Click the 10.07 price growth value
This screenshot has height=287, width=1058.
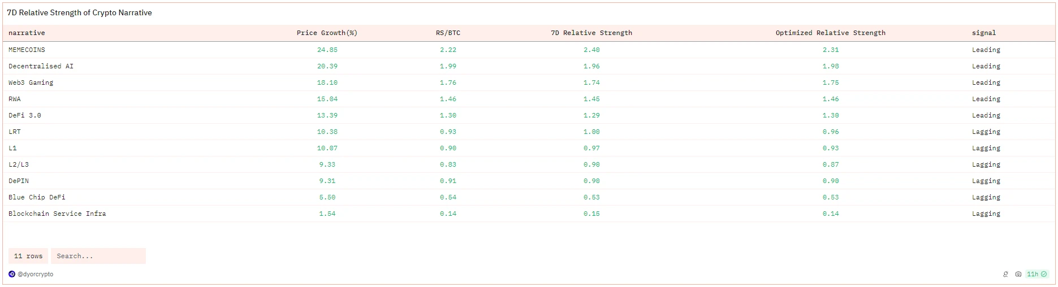coord(327,148)
